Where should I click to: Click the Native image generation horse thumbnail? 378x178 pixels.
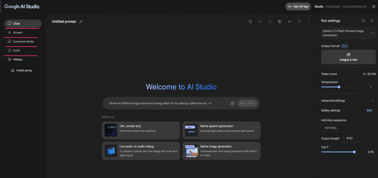click(x=191, y=151)
